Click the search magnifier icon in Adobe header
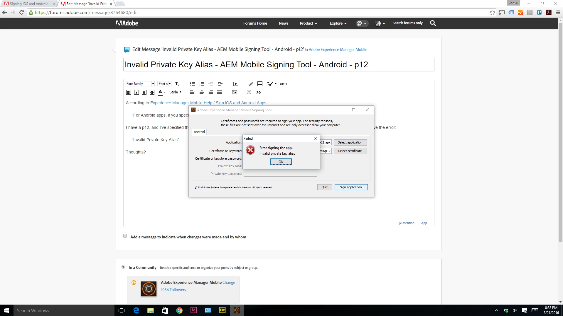Screen dimensions: 563x316 click(433, 23)
